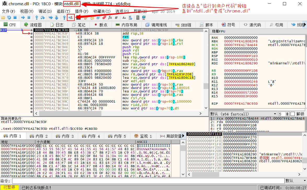The width and height of the screenshot is (307, 190).
Task: Step into the next instruction
Action: click(37, 18)
